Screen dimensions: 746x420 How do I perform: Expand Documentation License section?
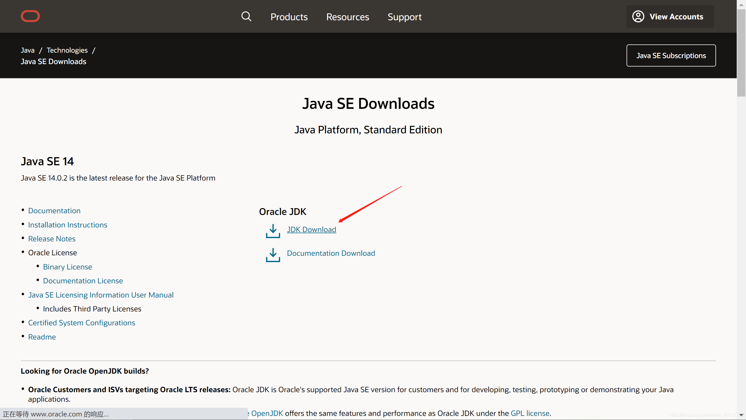click(x=83, y=280)
